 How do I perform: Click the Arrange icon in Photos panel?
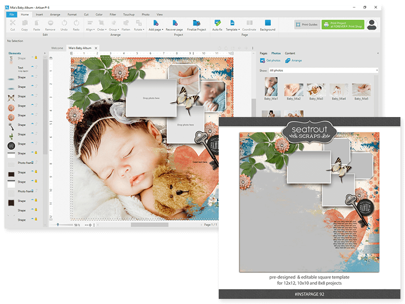[x=288, y=60]
